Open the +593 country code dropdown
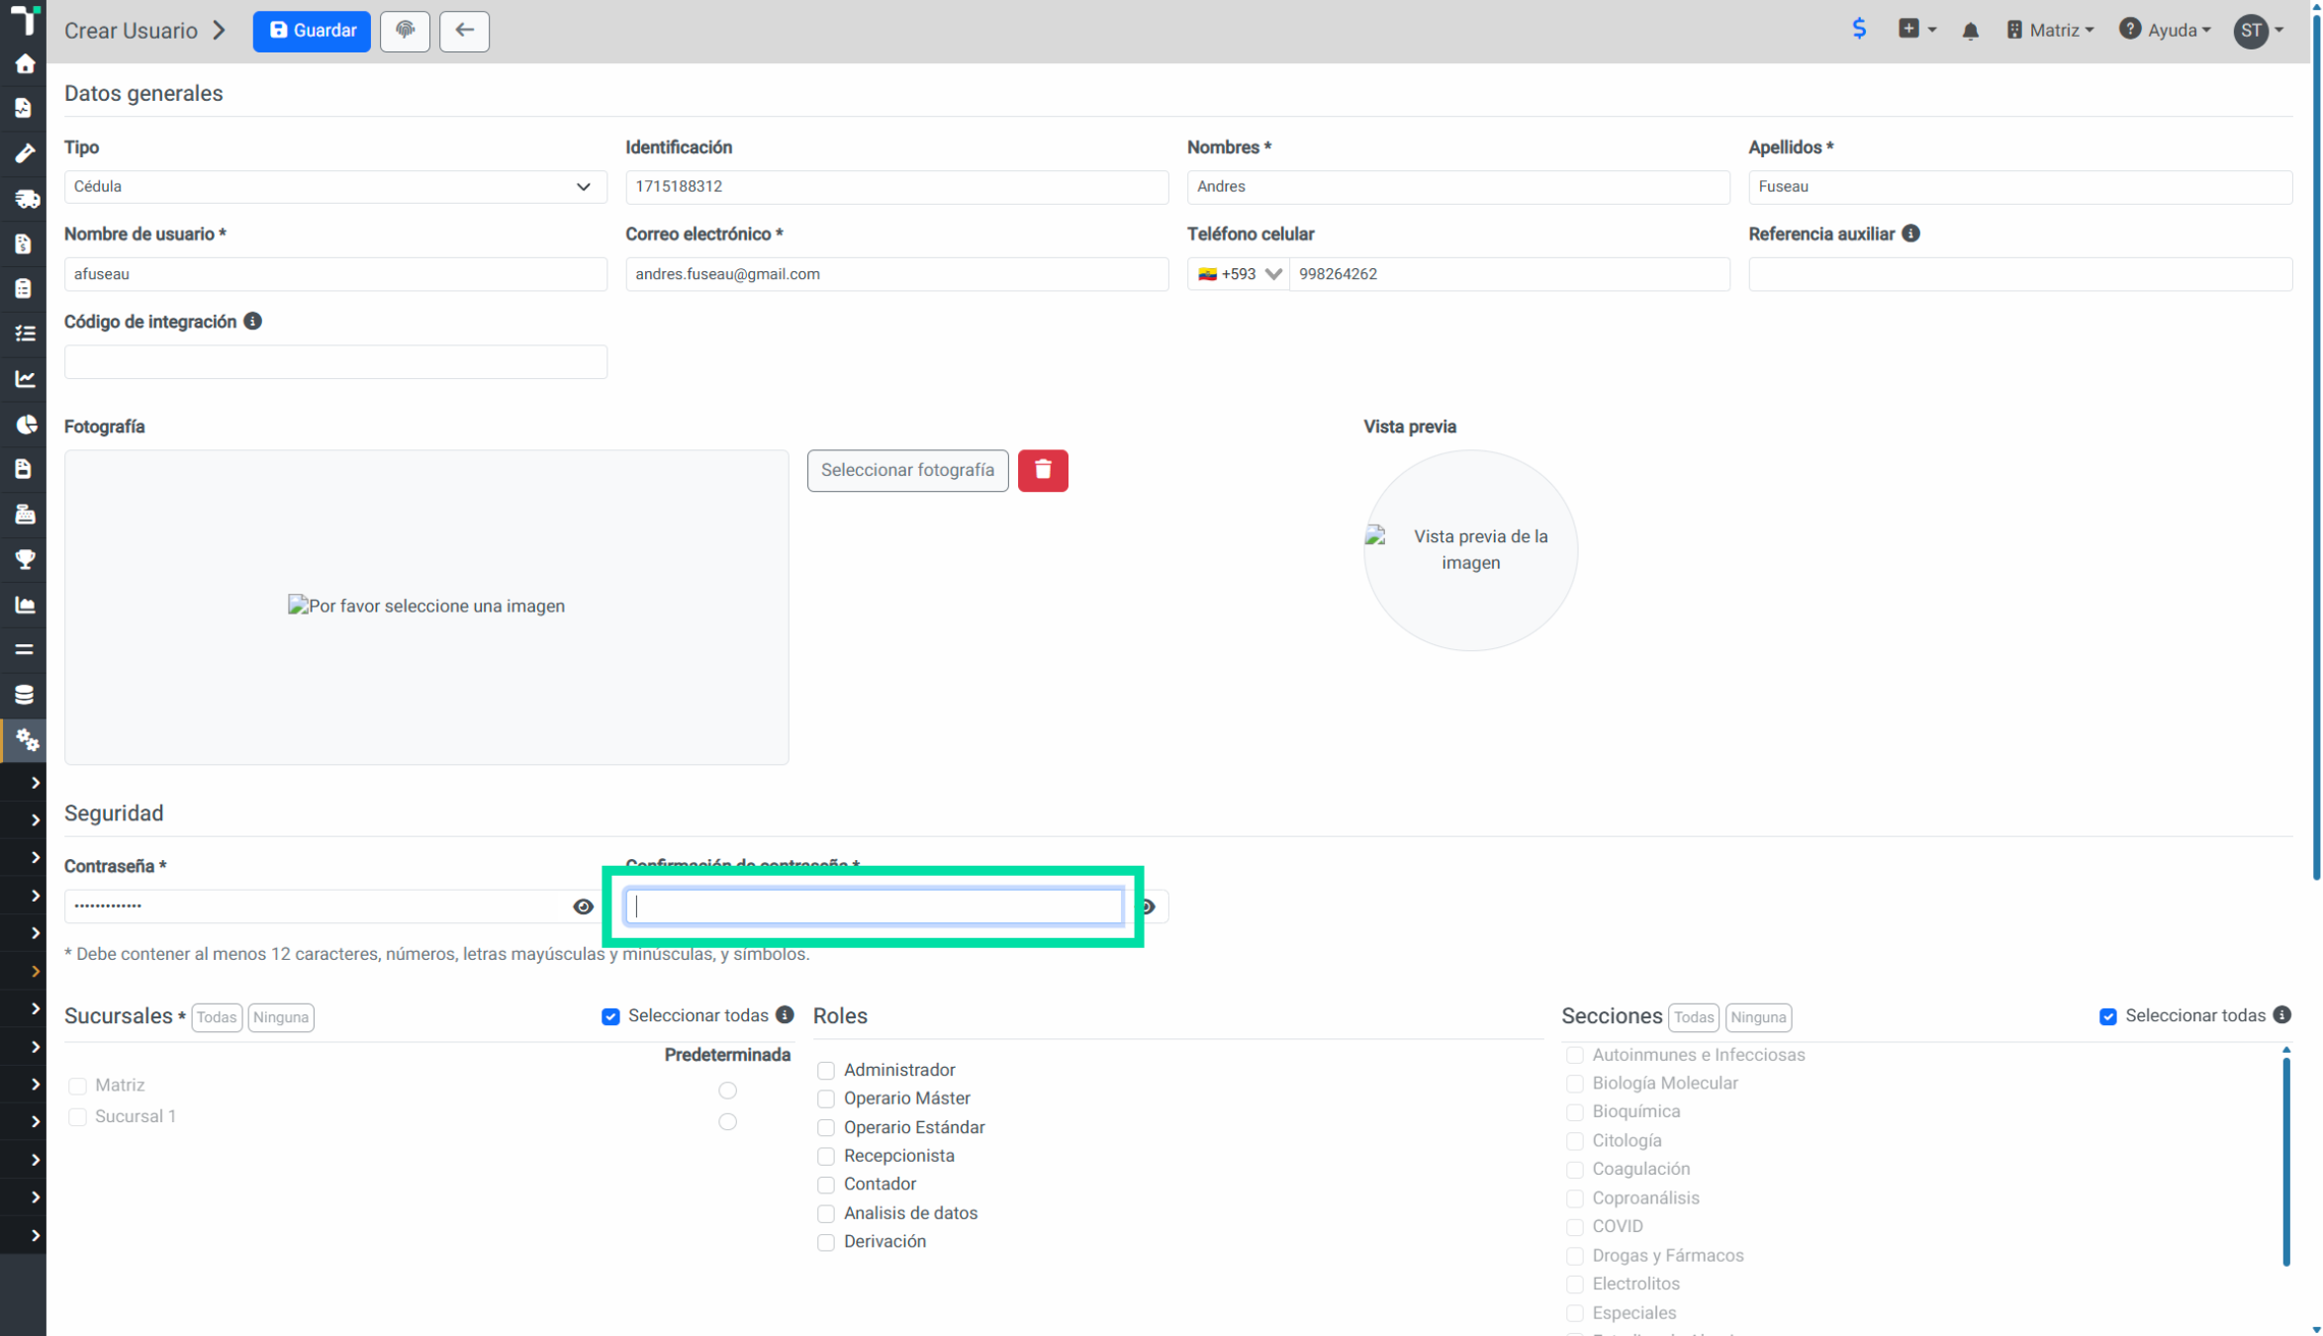The width and height of the screenshot is (2323, 1336). tap(1239, 274)
